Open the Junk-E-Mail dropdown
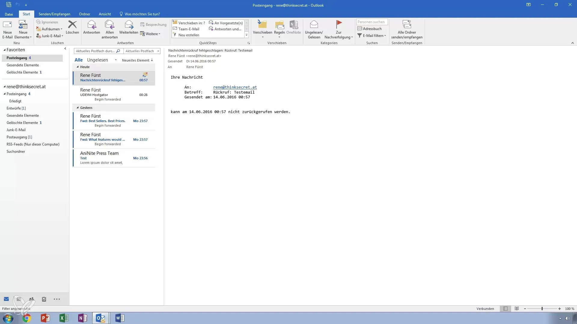577x324 pixels. click(x=50, y=36)
